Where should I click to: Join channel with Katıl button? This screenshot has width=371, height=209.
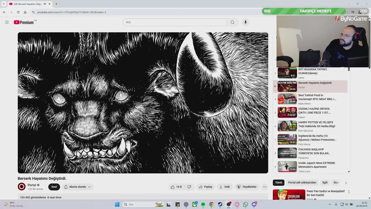point(54,187)
